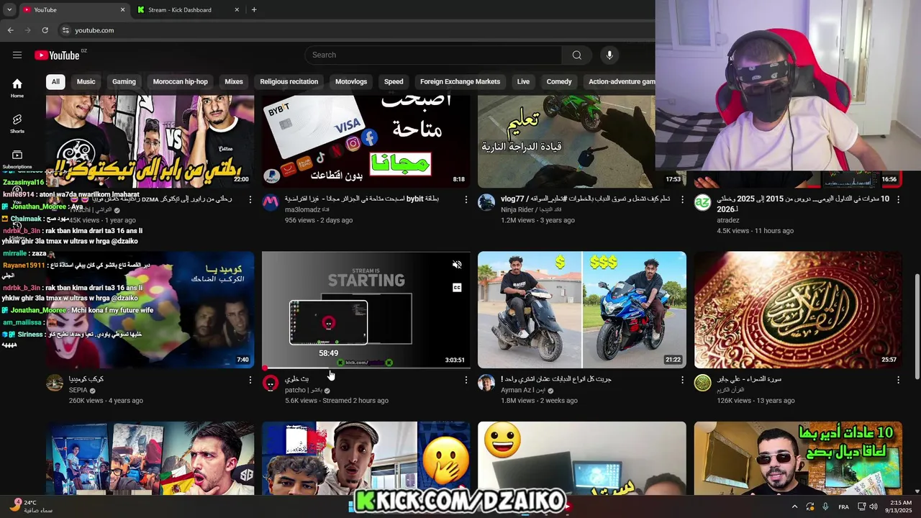Select the Moroccan hip-hop chip
Viewport: 921px width, 518px height.
click(x=180, y=81)
